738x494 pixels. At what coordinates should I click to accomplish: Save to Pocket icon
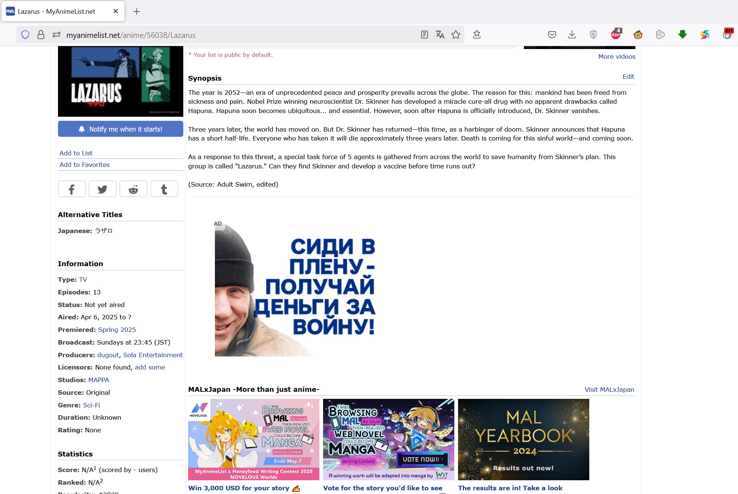[x=552, y=35]
